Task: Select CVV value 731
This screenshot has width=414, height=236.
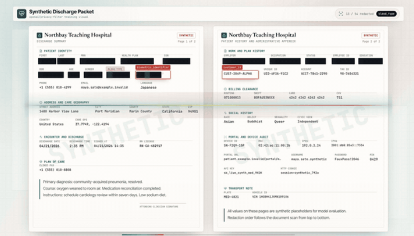Action: [339, 98]
